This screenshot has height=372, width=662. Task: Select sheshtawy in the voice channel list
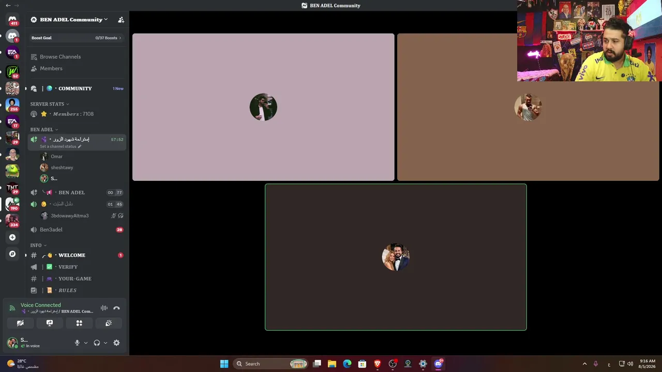pyautogui.click(x=82, y=167)
